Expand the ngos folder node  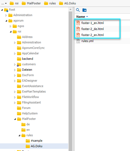(x=10, y=26)
